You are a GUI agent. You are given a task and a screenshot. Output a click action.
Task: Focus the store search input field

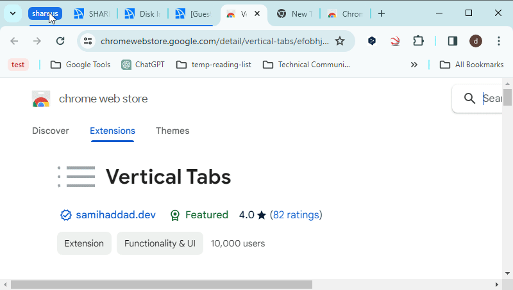(492, 99)
